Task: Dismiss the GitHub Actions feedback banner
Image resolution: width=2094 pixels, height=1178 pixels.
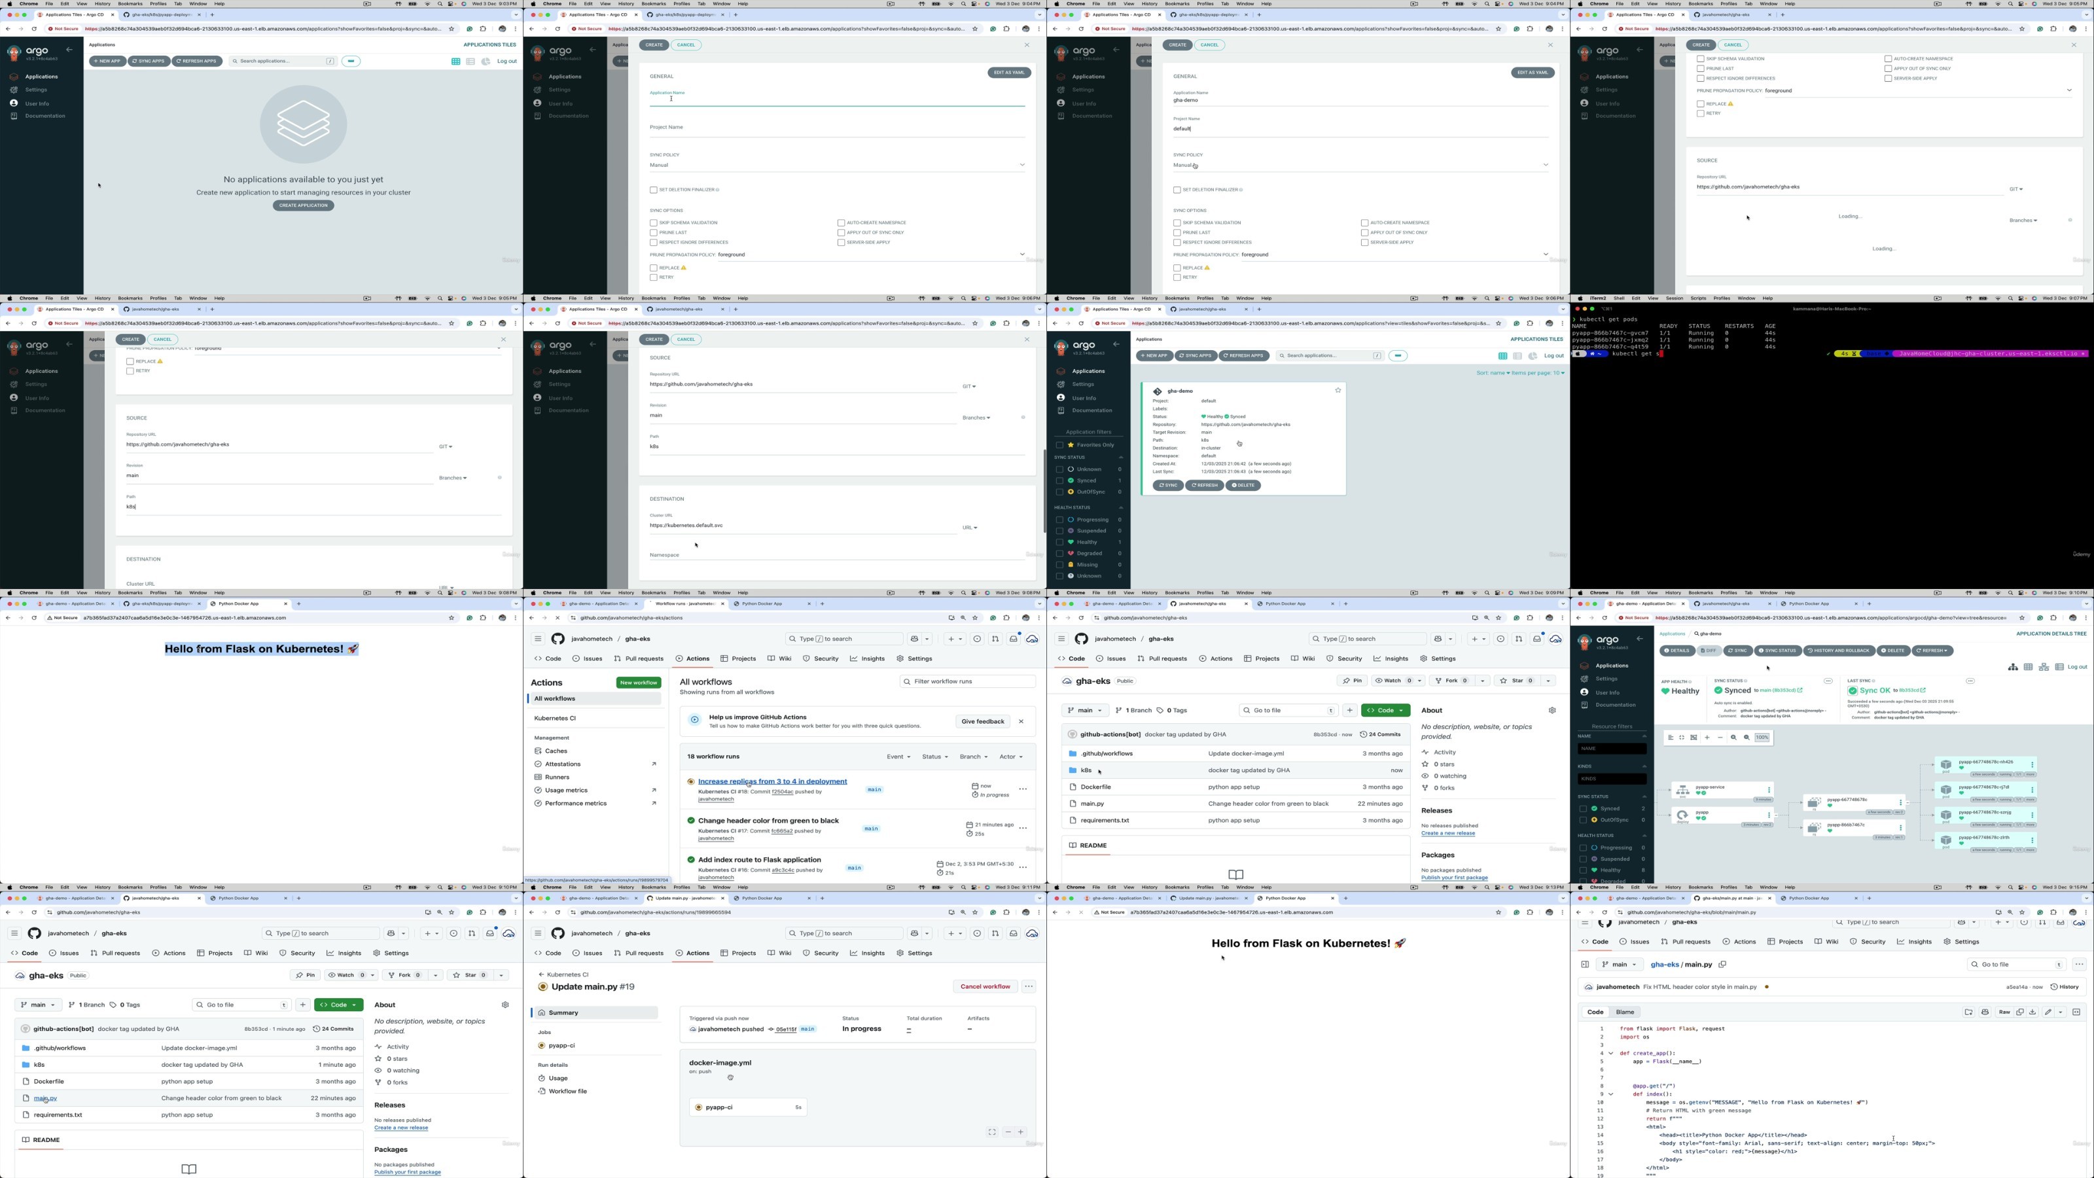Action: click(x=1021, y=722)
